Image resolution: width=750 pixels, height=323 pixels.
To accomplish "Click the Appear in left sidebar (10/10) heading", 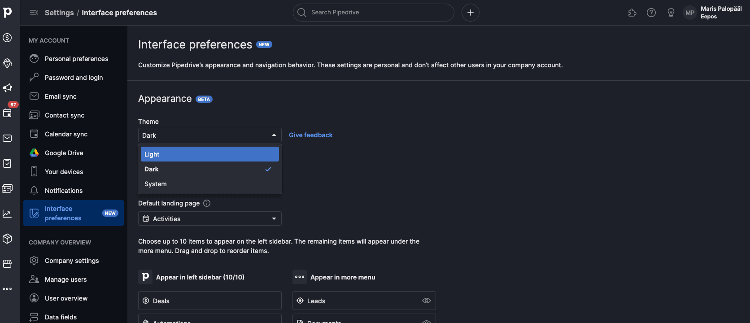I will click(x=200, y=277).
